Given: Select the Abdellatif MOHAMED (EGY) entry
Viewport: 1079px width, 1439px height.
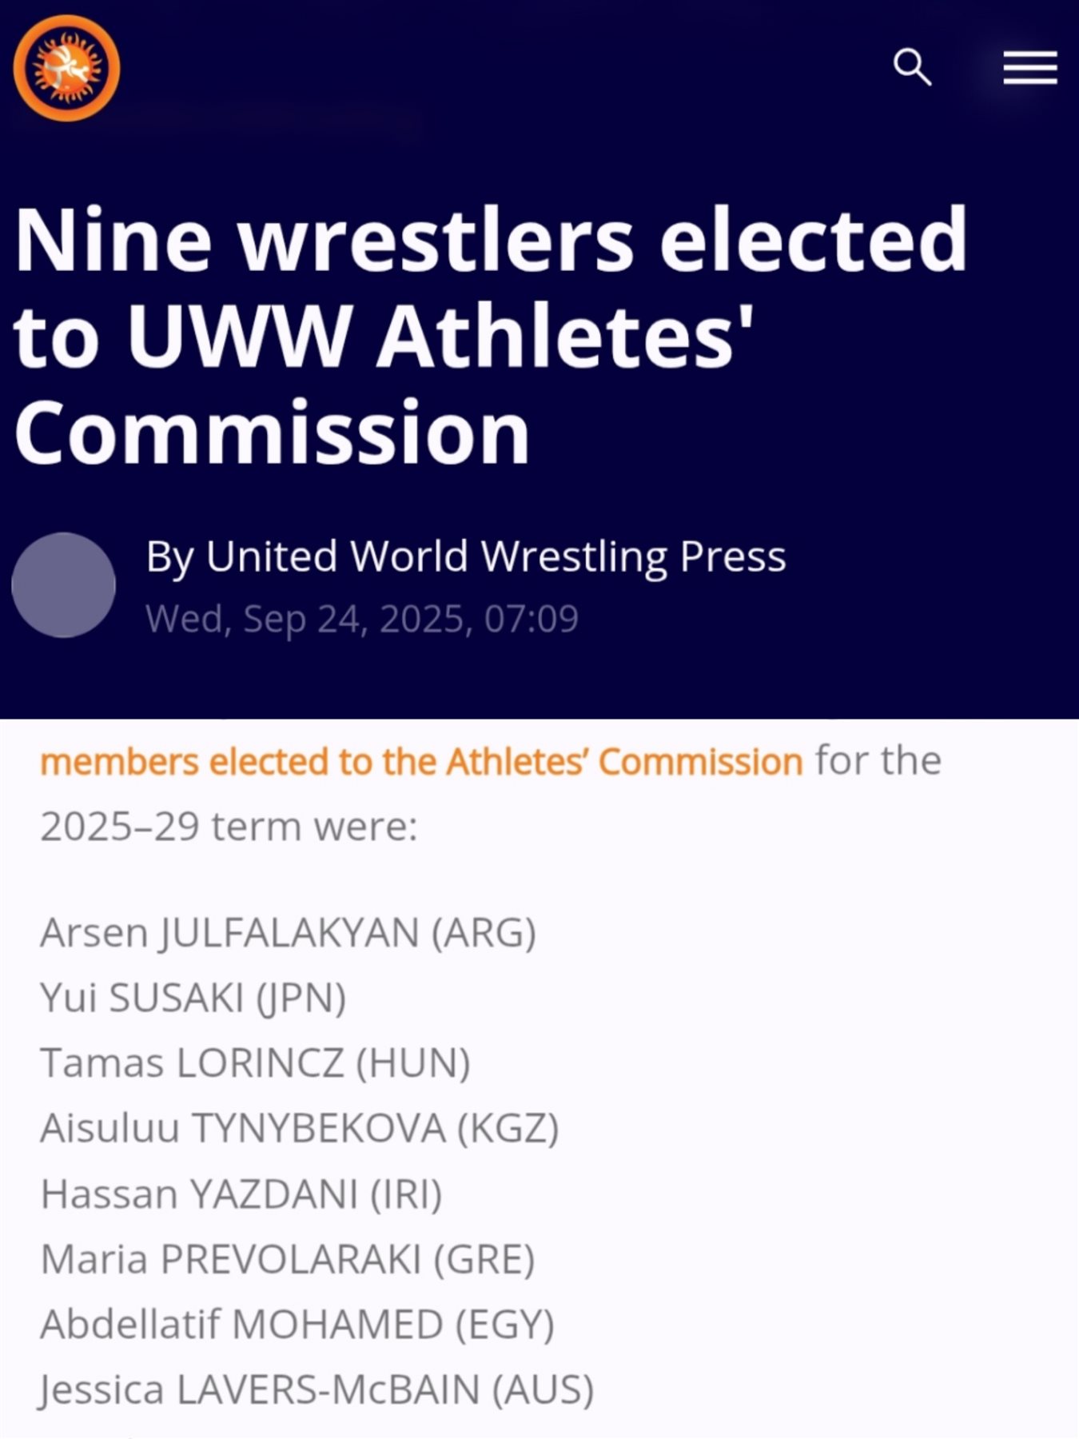Looking at the screenshot, I should point(297,1325).
